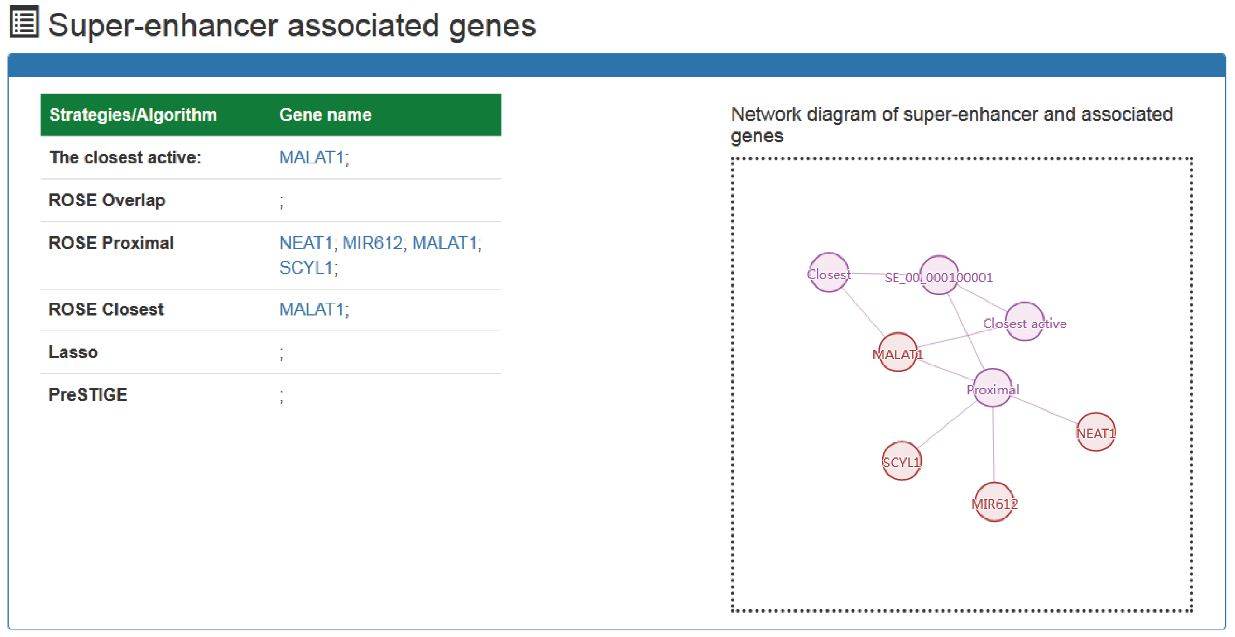
Task: Select the Closest node in network diagram
Action: click(x=829, y=273)
